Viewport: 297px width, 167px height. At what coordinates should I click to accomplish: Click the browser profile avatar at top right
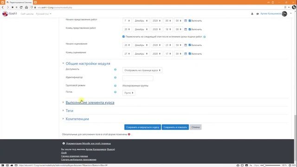pyautogui.click(x=294, y=7)
